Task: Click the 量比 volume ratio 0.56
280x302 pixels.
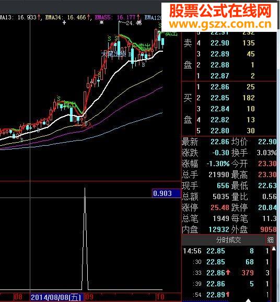Action: click(x=270, y=196)
